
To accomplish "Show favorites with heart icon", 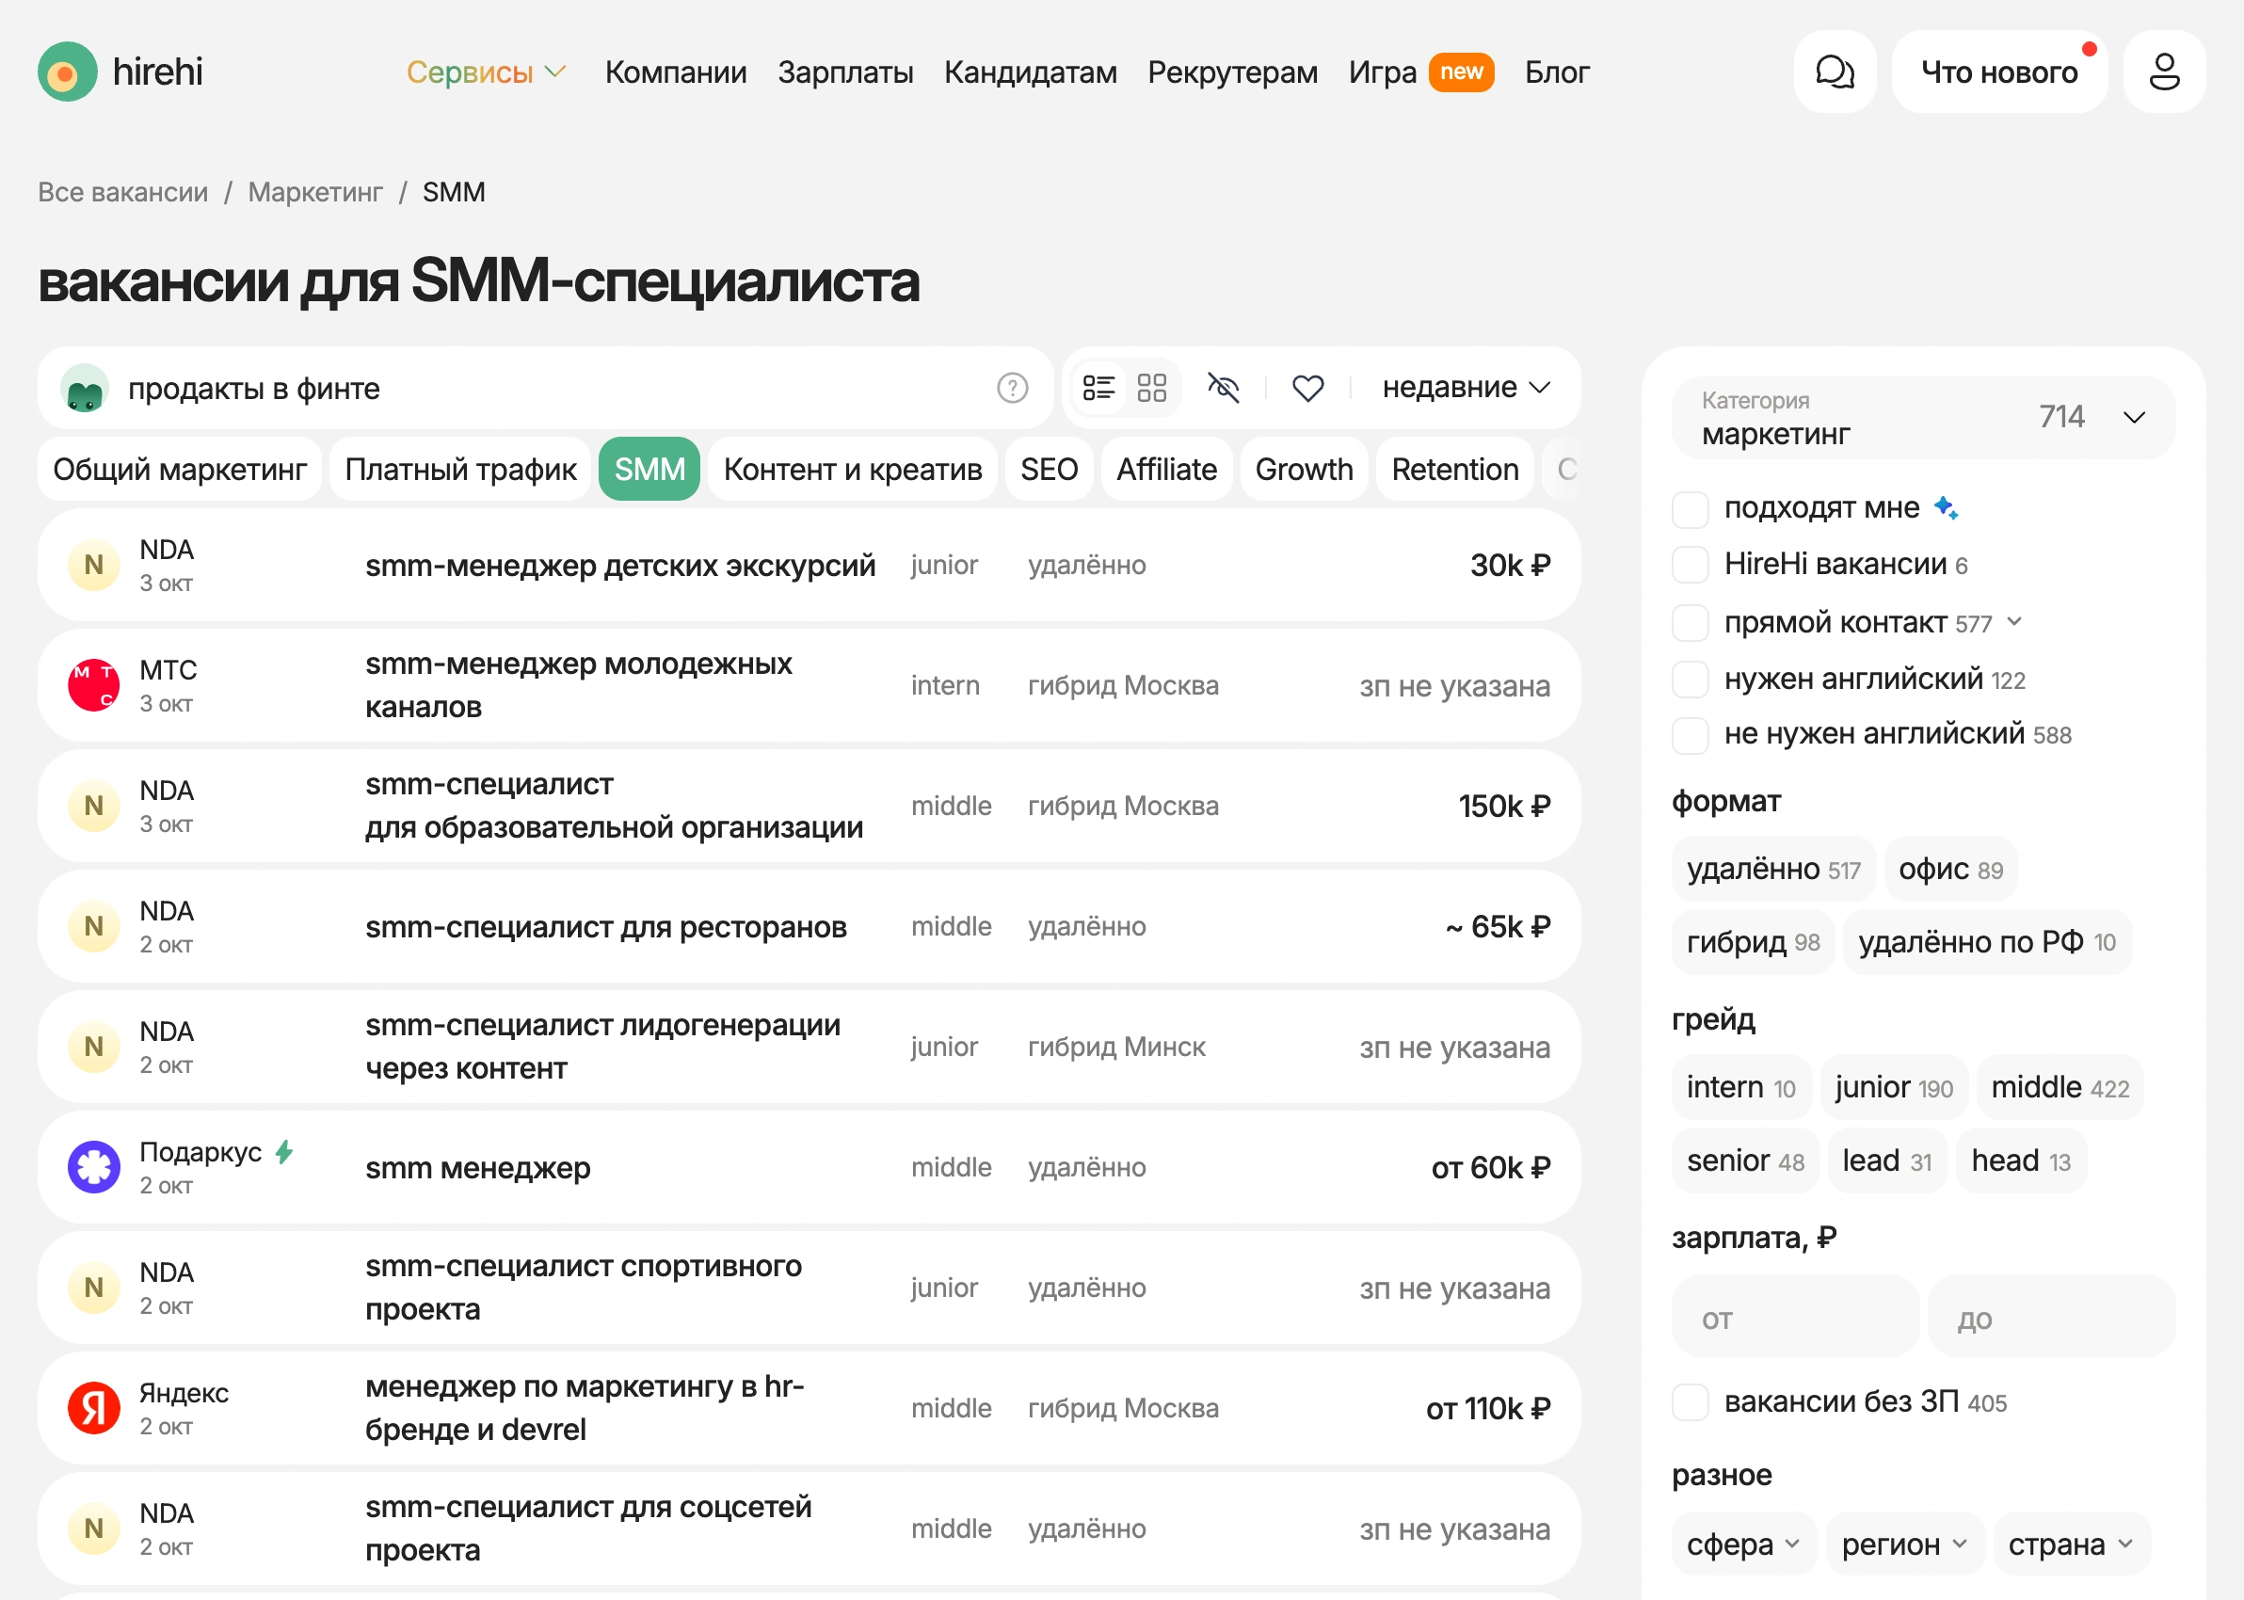I will [x=1307, y=388].
